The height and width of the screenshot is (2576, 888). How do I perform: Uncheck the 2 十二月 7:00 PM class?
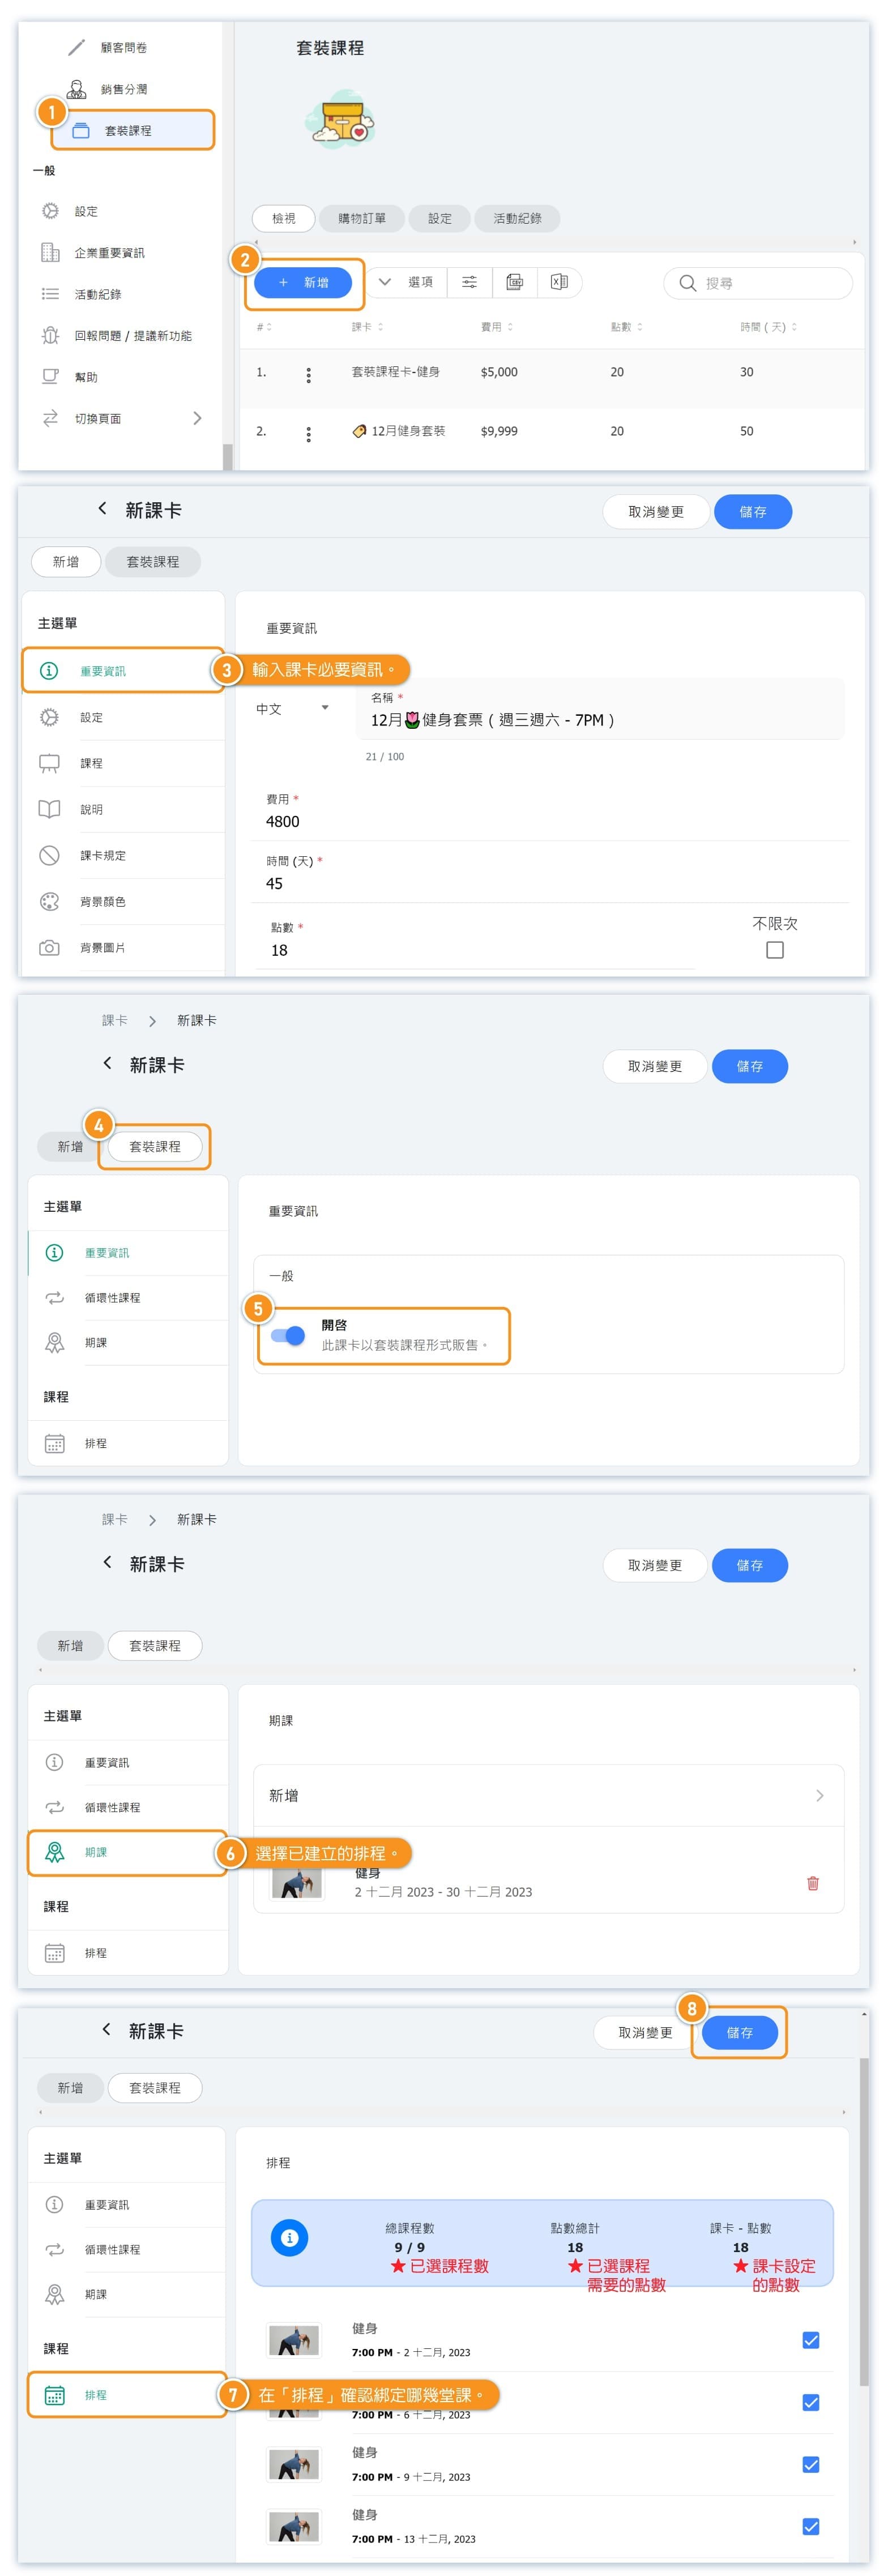(810, 2340)
